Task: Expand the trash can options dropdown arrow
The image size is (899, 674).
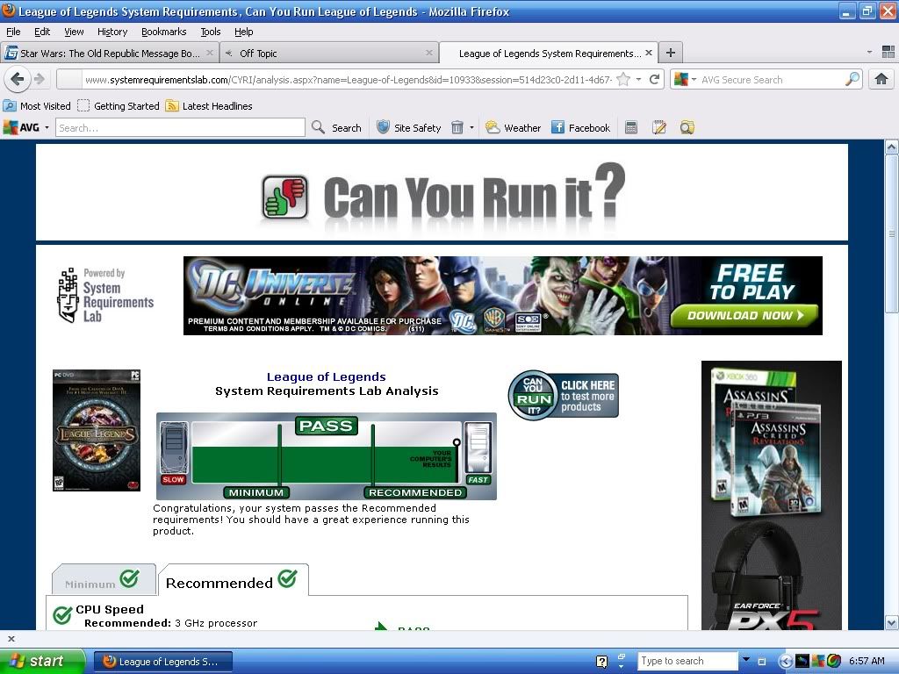Action: tap(471, 128)
